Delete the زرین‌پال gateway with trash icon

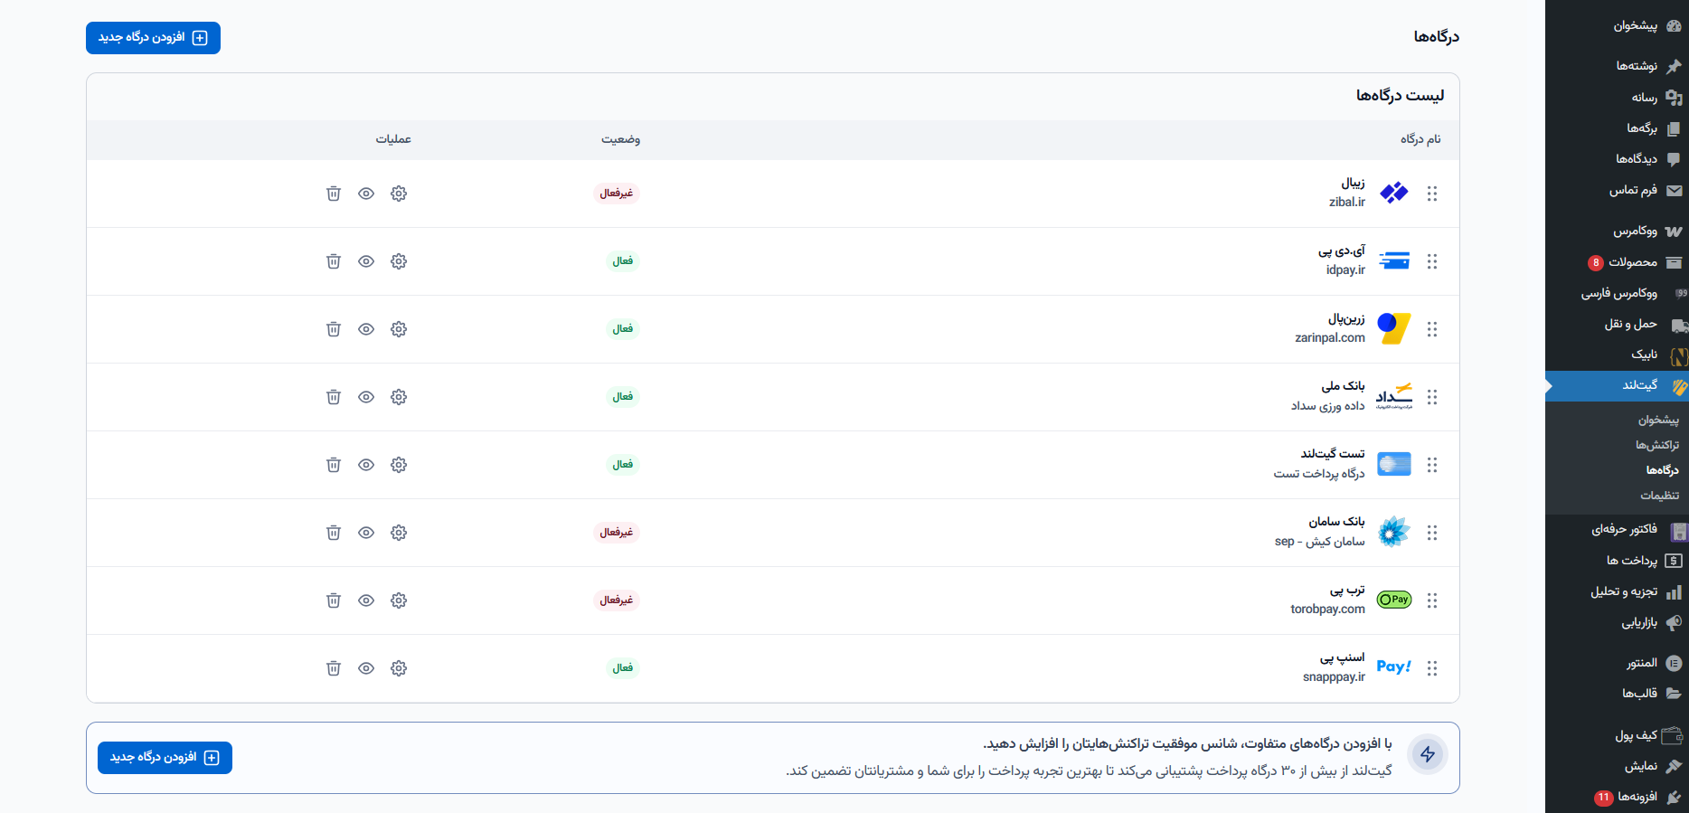(x=334, y=329)
